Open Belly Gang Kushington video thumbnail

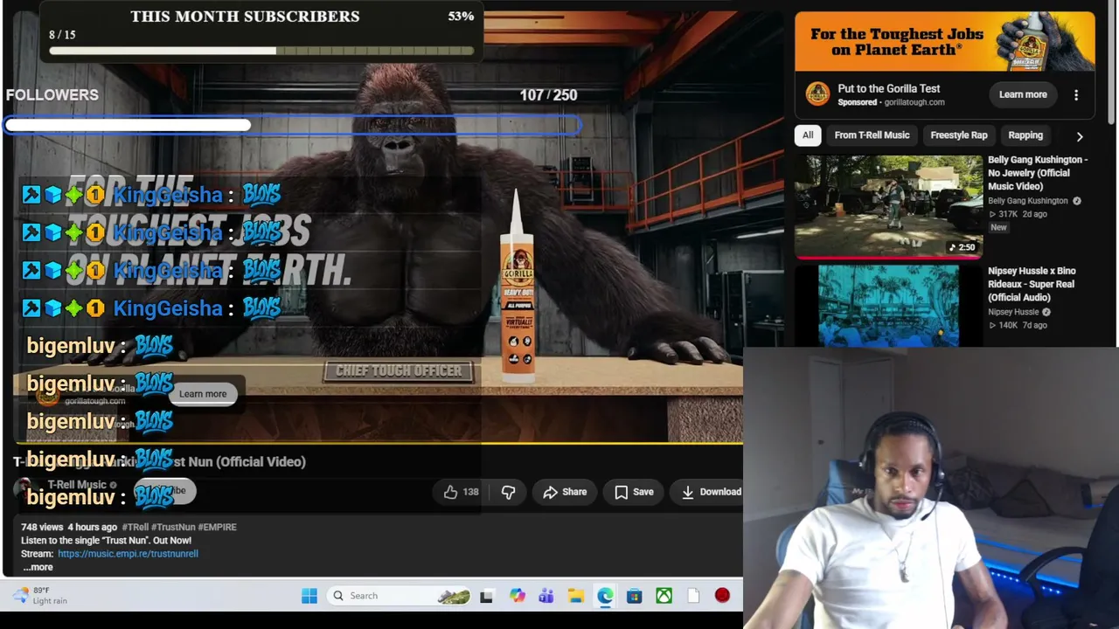pos(888,206)
